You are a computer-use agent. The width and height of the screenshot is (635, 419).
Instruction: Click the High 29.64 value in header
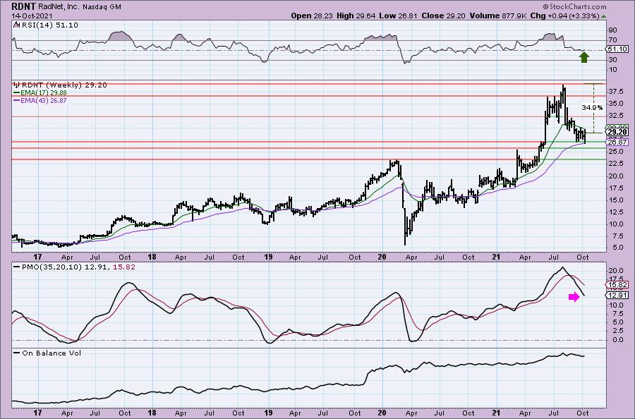tap(356, 16)
